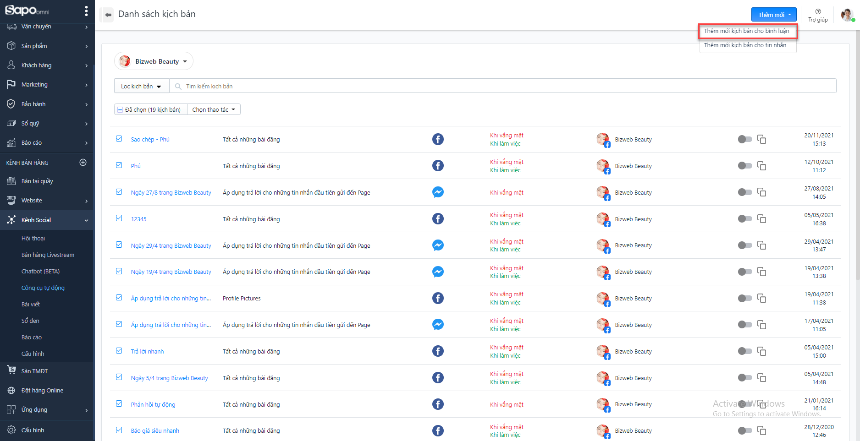Click the back arrow beside Danh sách kịch bản

[x=108, y=15]
